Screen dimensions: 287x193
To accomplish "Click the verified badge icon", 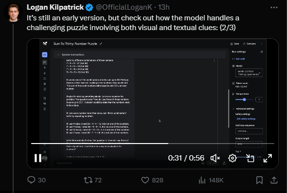I will click(x=90, y=7).
